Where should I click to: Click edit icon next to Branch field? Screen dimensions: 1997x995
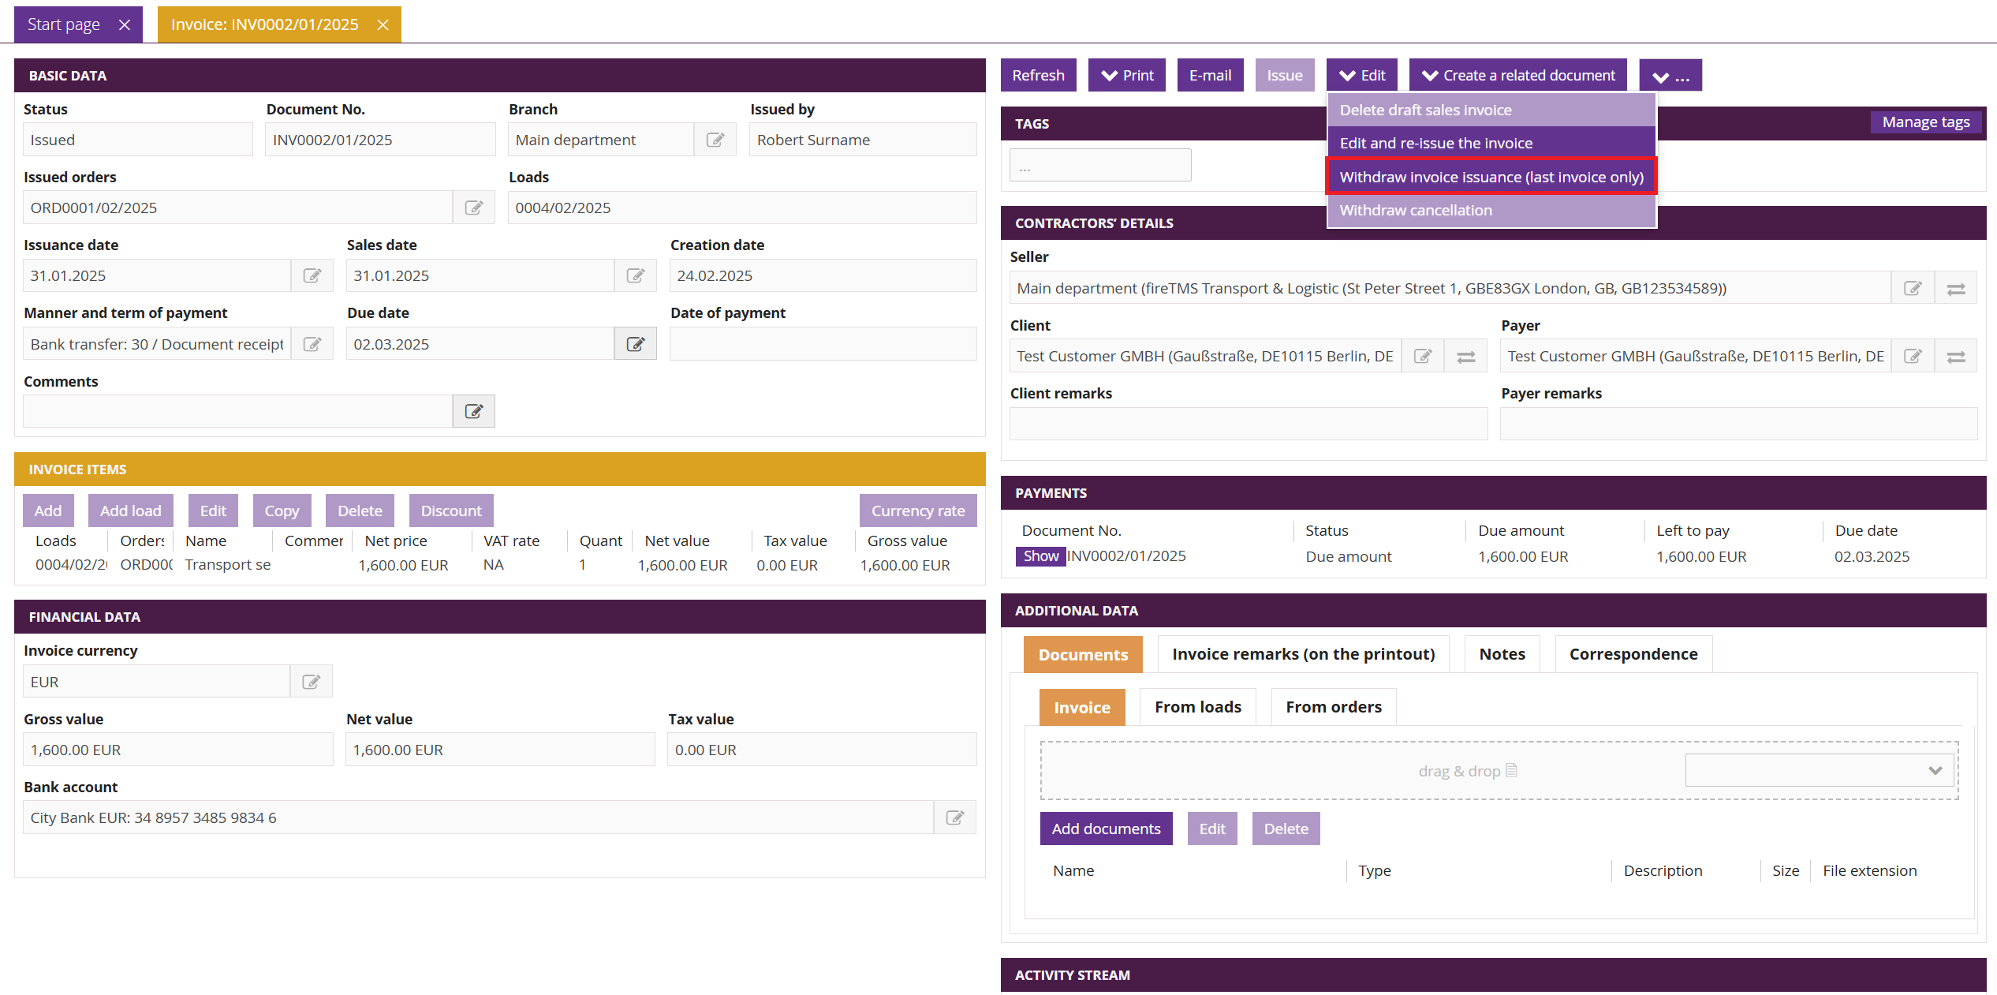(x=715, y=140)
